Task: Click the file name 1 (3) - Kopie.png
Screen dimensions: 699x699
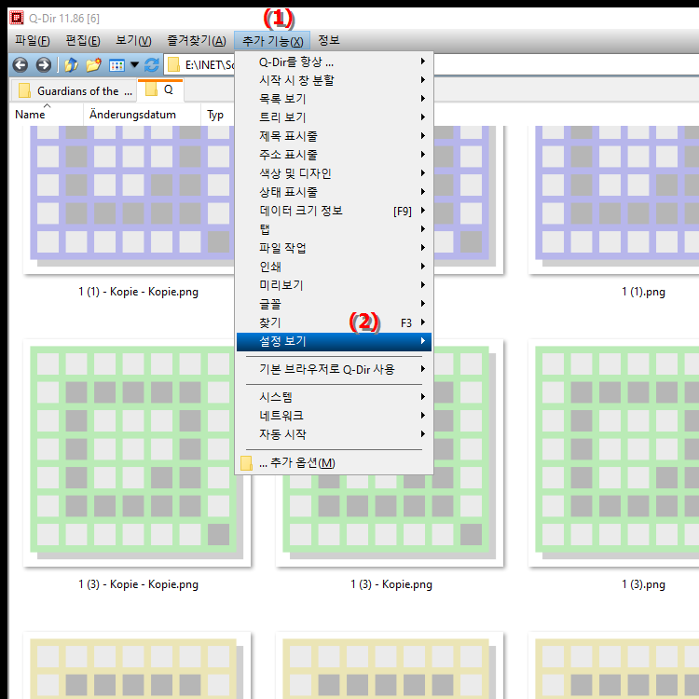Action: tap(391, 584)
